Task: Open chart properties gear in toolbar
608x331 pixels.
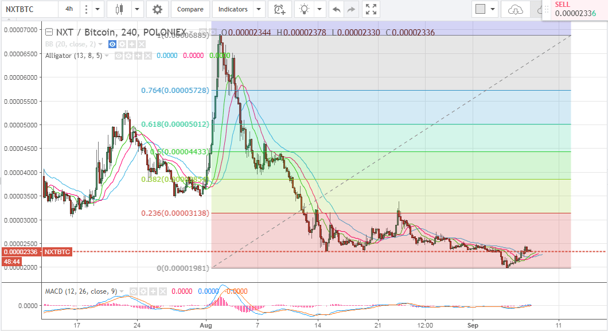Action: coord(157,9)
